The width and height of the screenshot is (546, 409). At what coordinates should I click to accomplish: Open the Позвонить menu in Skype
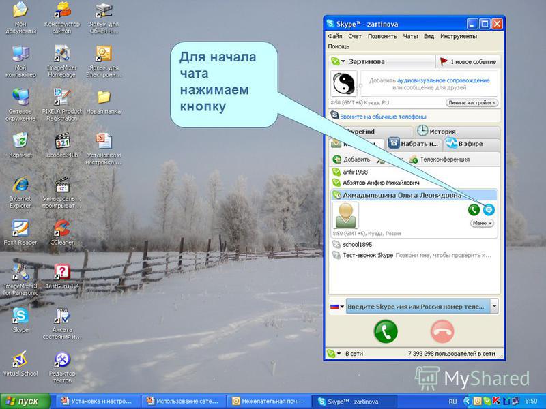coord(382,36)
